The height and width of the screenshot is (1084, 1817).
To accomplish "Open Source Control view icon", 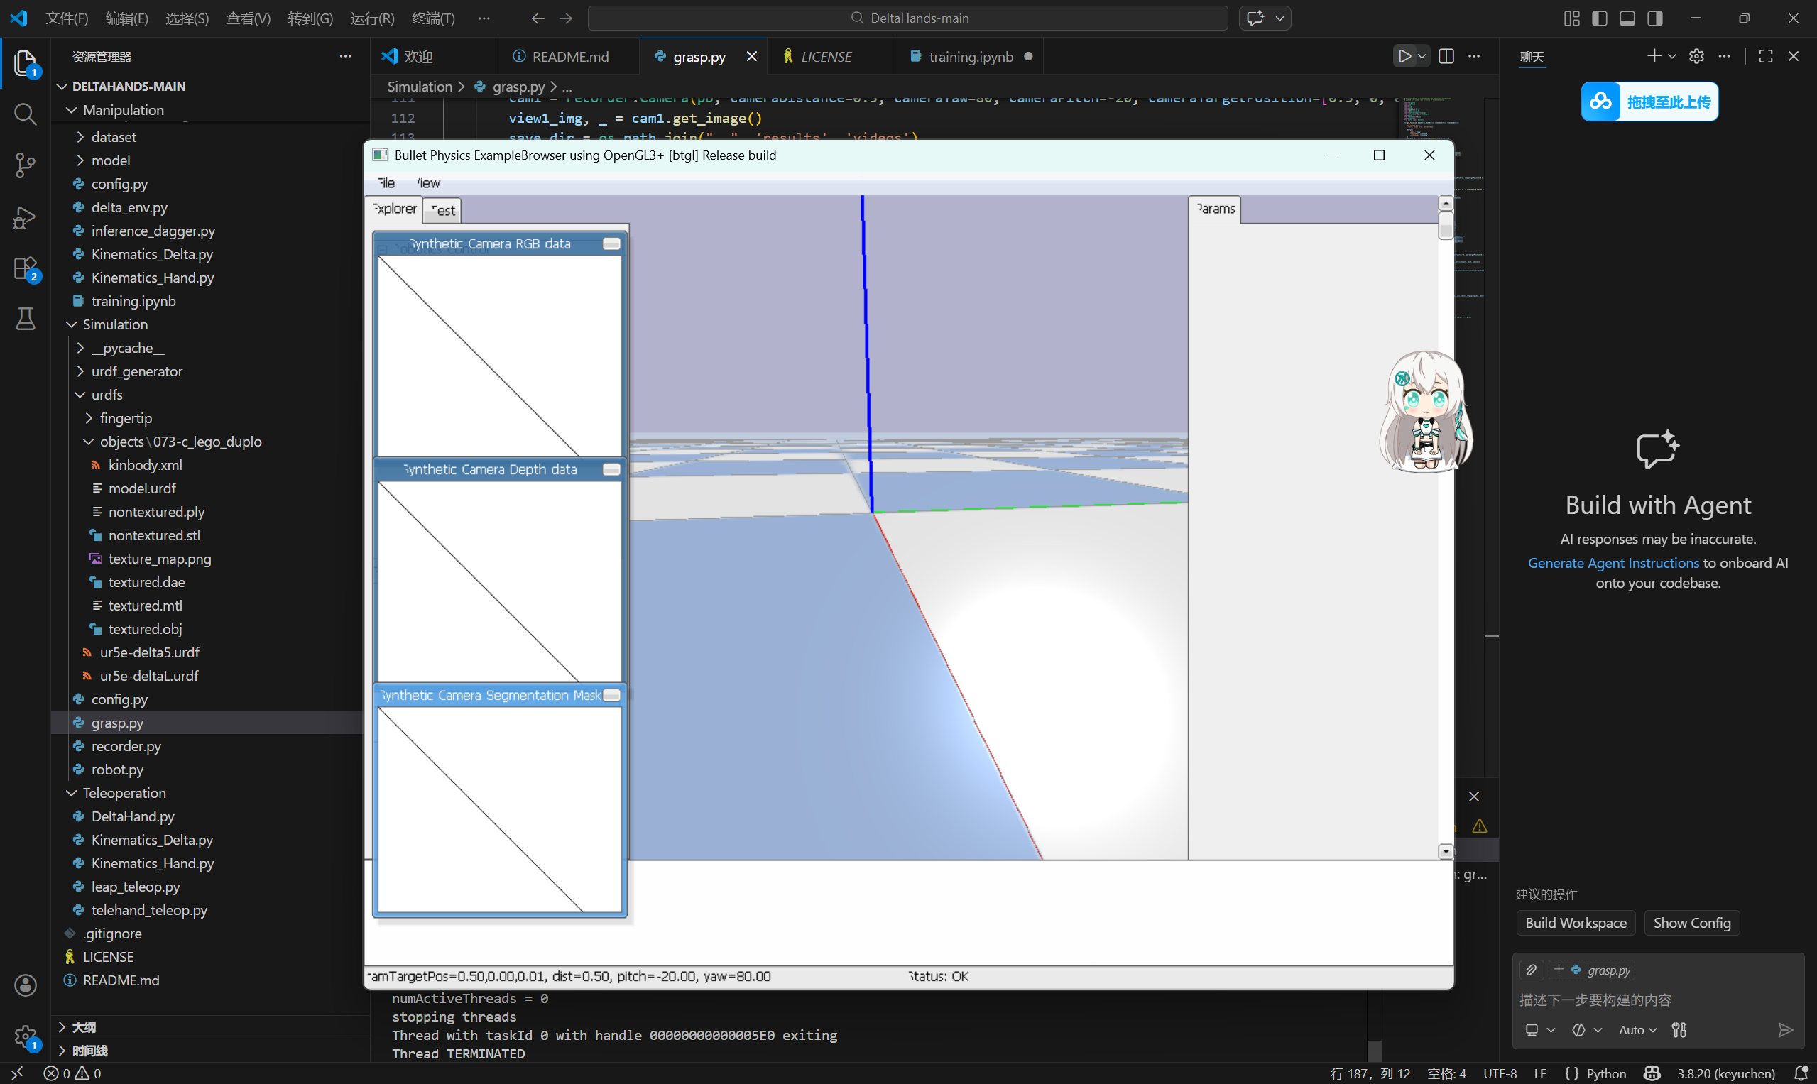I will [25, 165].
